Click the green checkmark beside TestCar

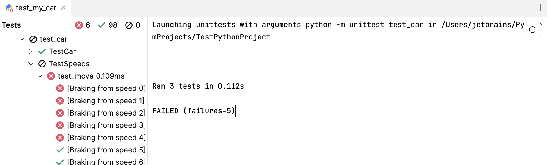point(42,51)
